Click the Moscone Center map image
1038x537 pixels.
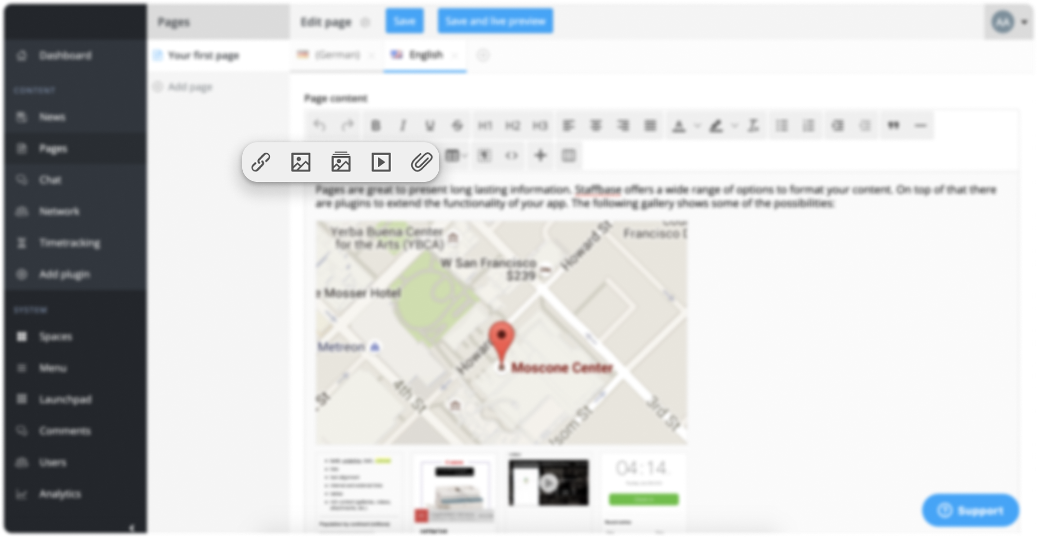click(501, 333)
